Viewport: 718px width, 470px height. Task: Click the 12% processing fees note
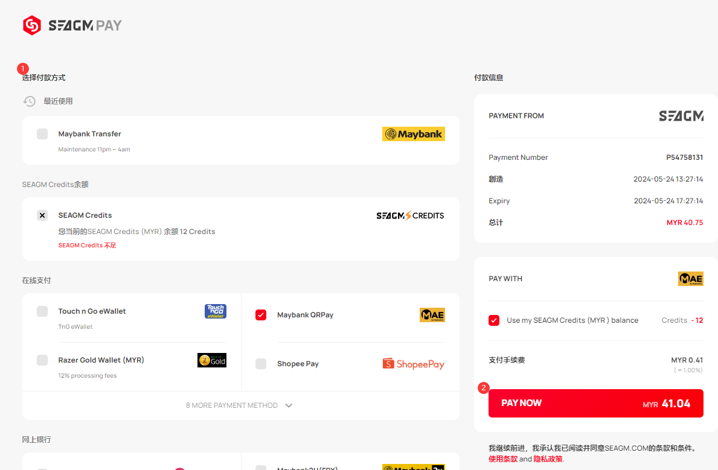tap(88, 376)
